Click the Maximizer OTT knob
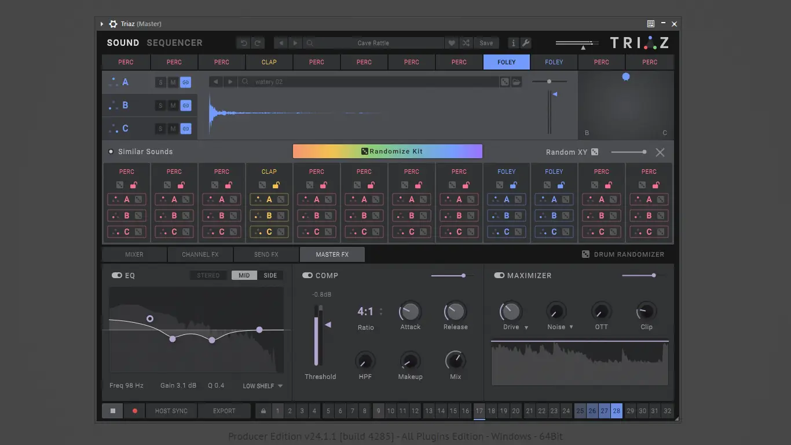 tap(602, 312)
